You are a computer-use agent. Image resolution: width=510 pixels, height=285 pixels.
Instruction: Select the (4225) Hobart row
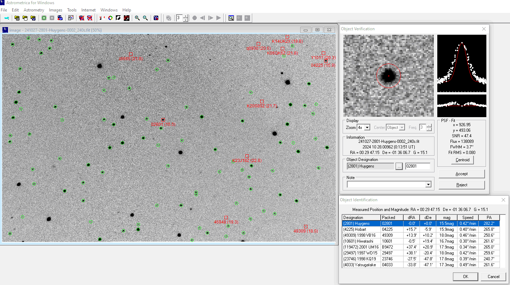coord(421,229)
